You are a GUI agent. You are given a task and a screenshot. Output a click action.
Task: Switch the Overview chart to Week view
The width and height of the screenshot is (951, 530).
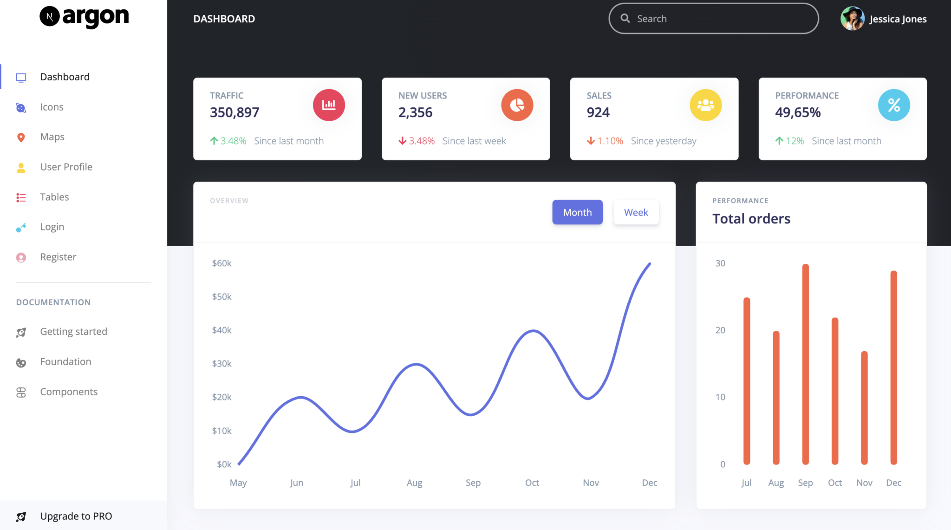(636, 212)
